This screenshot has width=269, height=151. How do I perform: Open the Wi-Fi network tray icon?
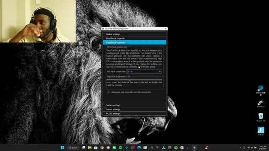pos(248,148)
